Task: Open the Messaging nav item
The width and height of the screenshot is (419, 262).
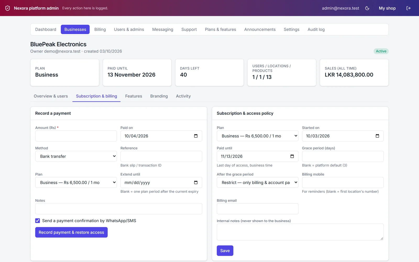Action: [x=163, y=29]
